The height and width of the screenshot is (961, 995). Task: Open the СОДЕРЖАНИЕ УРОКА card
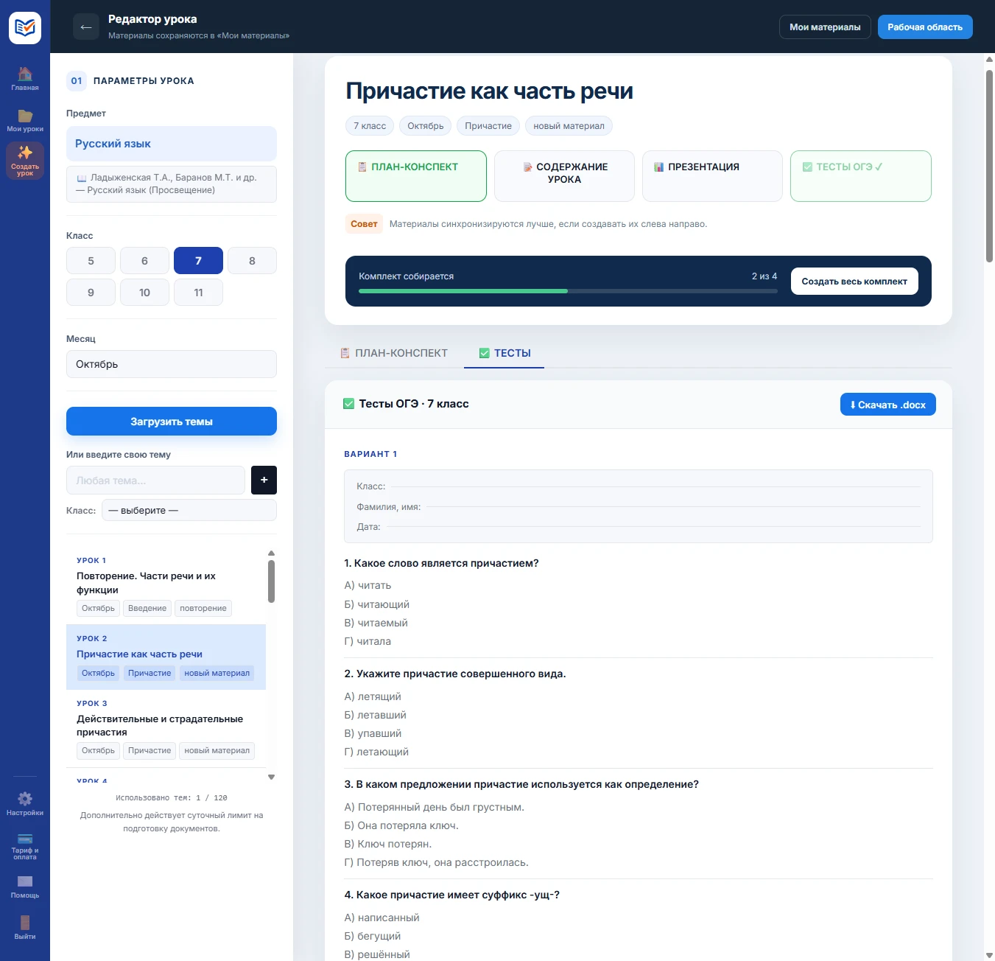(564, 176)
